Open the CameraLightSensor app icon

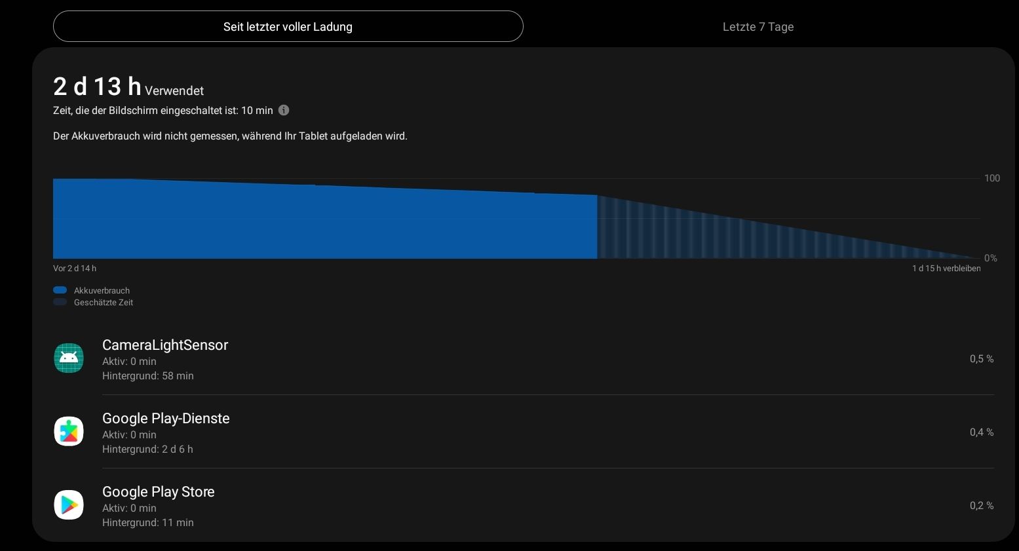[69, 358]
